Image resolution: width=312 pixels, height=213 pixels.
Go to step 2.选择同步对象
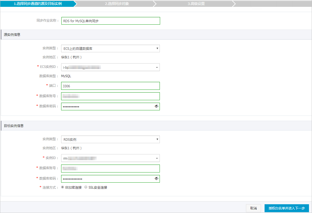117,4
